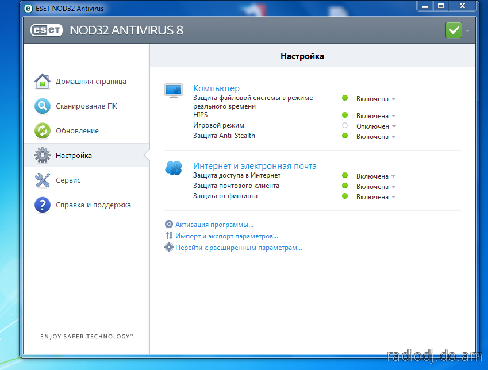Open Сервис section
488x370 pixels.
click(x=87, y=180)
